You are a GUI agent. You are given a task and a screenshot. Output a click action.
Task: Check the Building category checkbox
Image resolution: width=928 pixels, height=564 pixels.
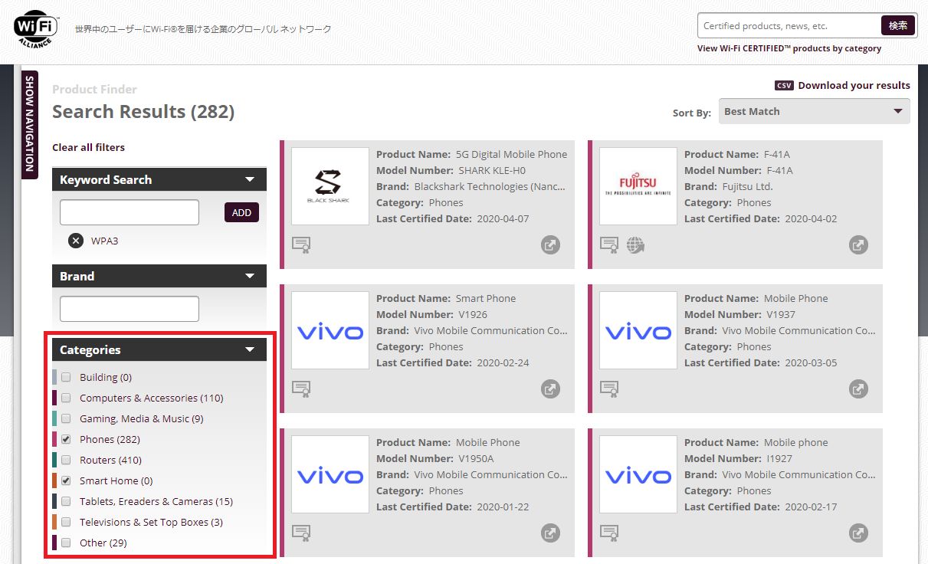pyautogui.click(x=66, y=377)
